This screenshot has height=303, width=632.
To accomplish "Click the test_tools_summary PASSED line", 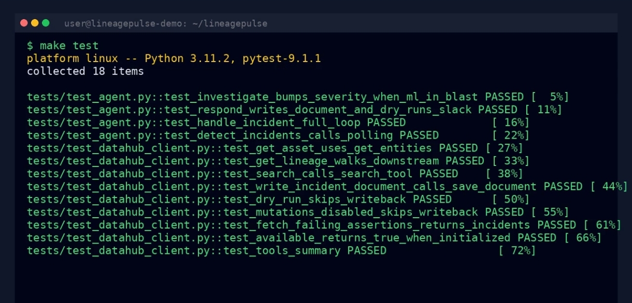I will coord(281,251).
